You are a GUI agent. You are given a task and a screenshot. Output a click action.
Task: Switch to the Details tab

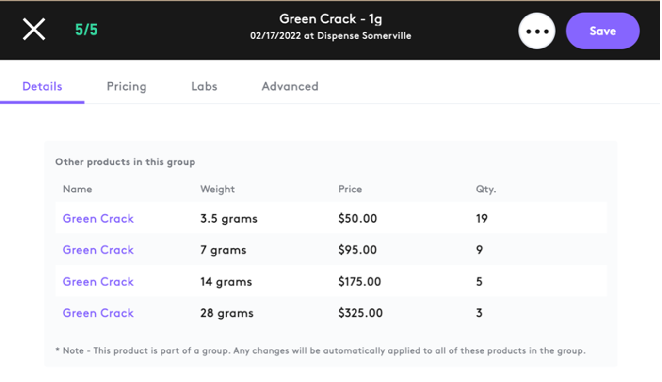[42, 86]
